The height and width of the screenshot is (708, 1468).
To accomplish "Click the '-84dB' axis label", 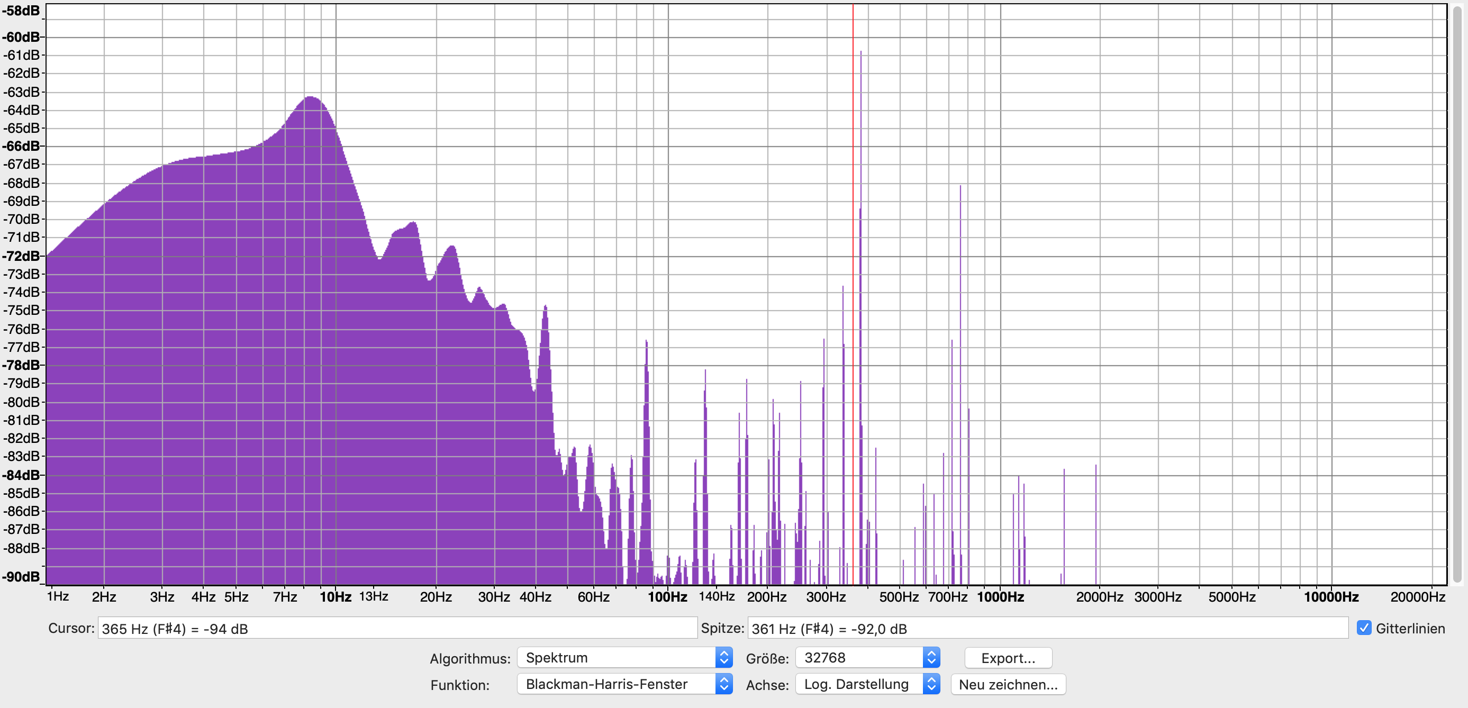I will 21,475.
